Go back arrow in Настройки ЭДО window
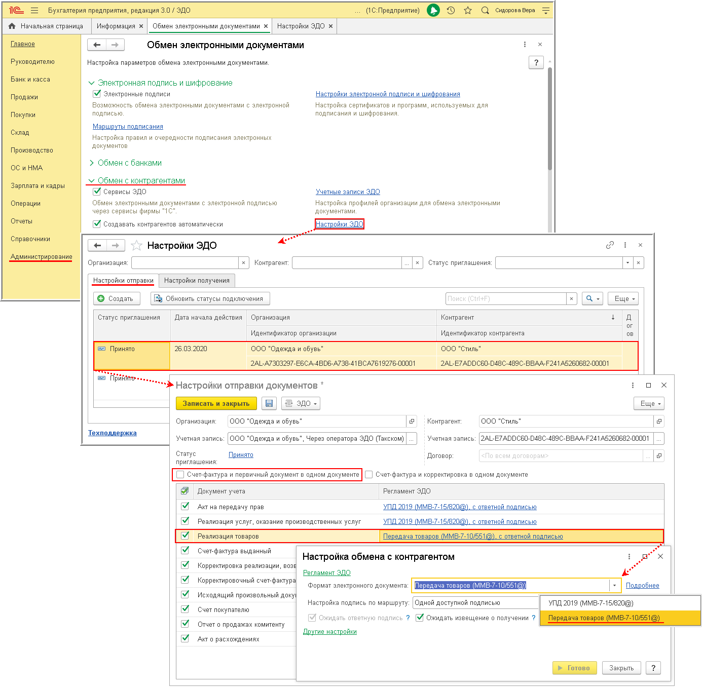The width and height of the screenshot is (702, 687). pos(97,246)
